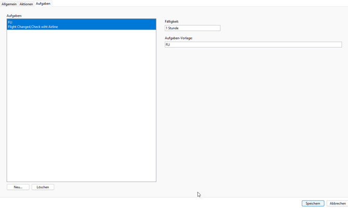
Task: Click the 'Fälligkeit:' label
Action: pos(172,21)
